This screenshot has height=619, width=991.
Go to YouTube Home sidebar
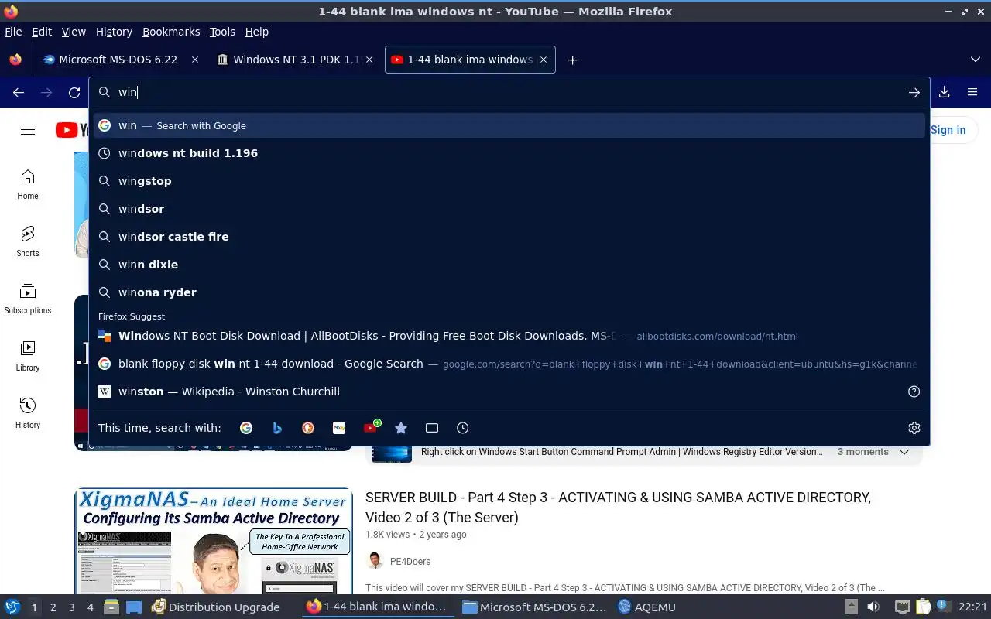28,185
